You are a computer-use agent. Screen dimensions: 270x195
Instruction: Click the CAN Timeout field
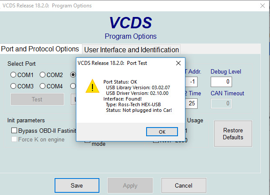tap(221, 103)
